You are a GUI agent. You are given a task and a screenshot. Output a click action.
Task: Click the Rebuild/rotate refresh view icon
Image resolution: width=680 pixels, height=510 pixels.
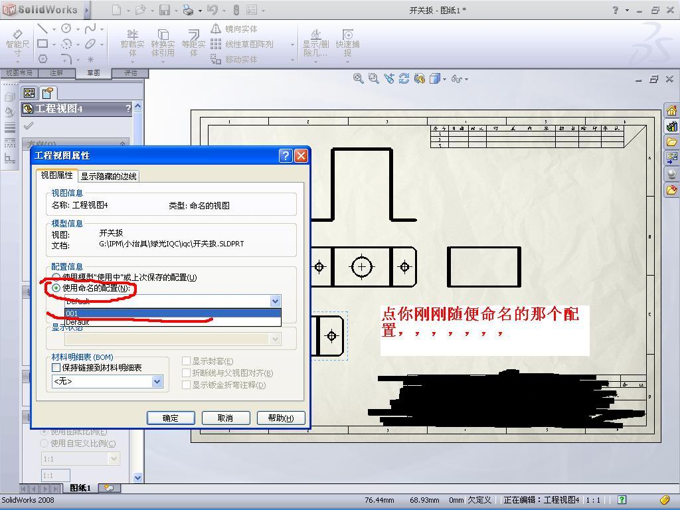click(x=404, y=78)
